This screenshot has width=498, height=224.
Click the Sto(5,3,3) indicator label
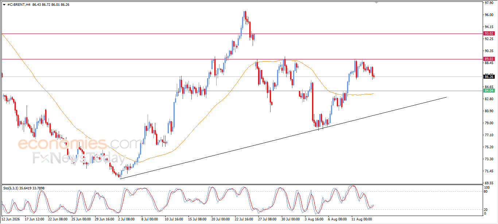click(x=13, y=188)
